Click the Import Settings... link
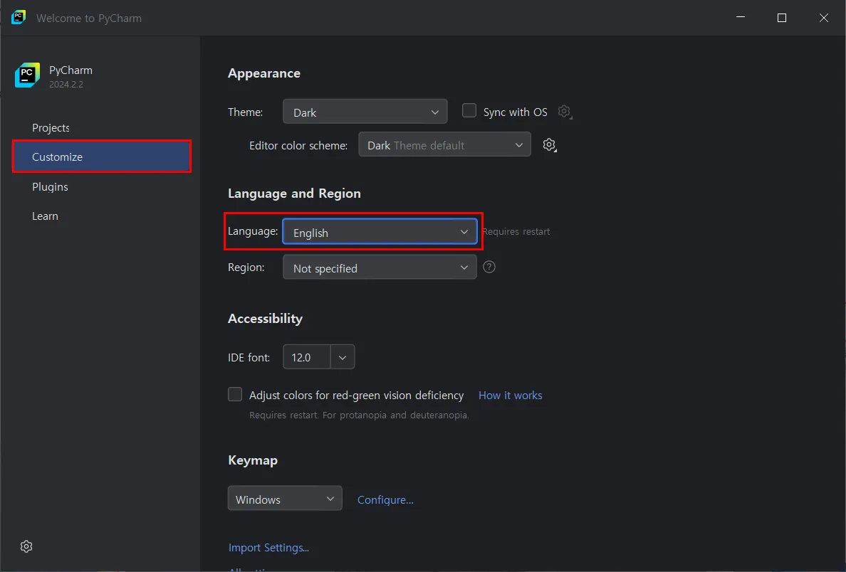 [x=268, y=547]
